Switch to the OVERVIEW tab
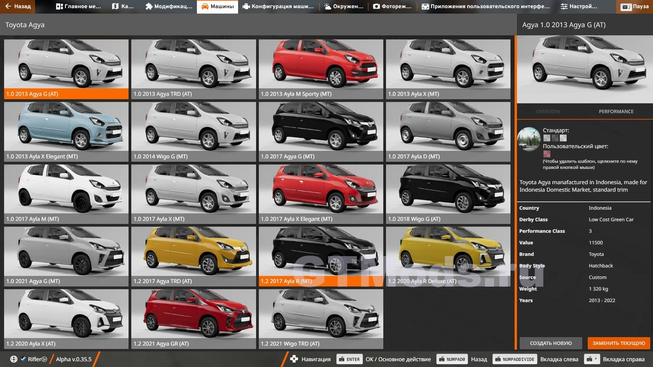The height and width of the screenshot is (367, 653). (x=548, y=111)
